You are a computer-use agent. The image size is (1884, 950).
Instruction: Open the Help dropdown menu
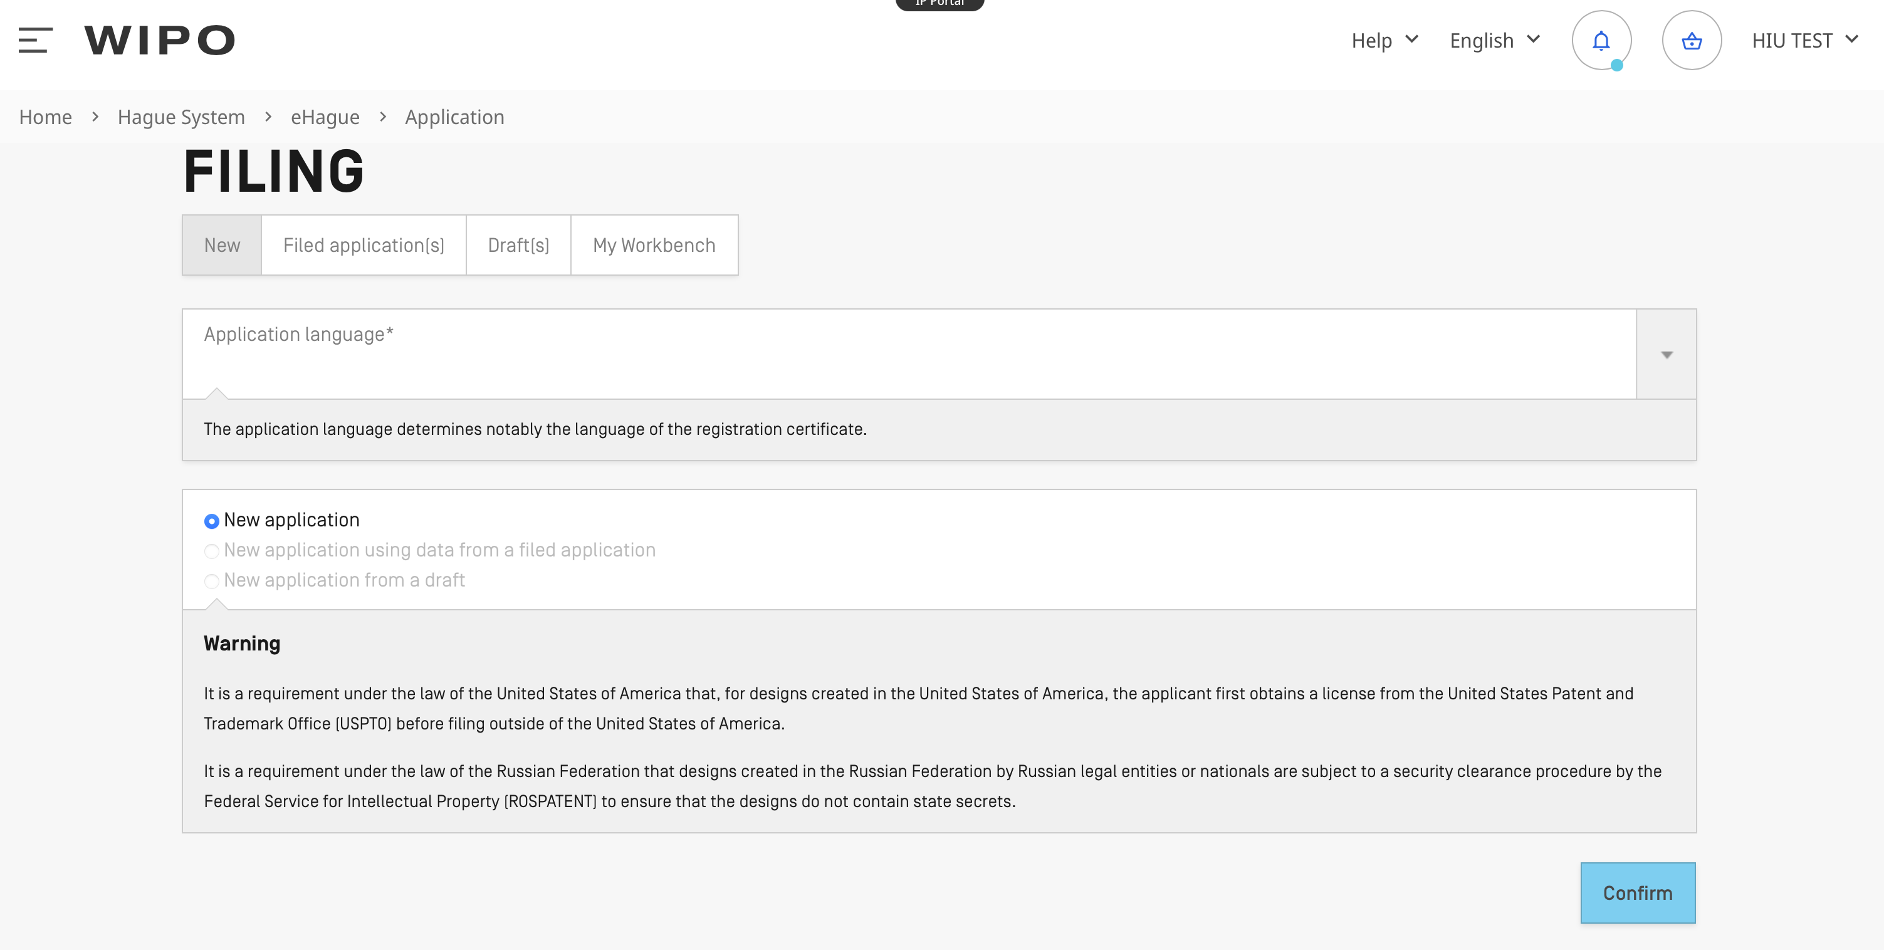(1384, 40)
